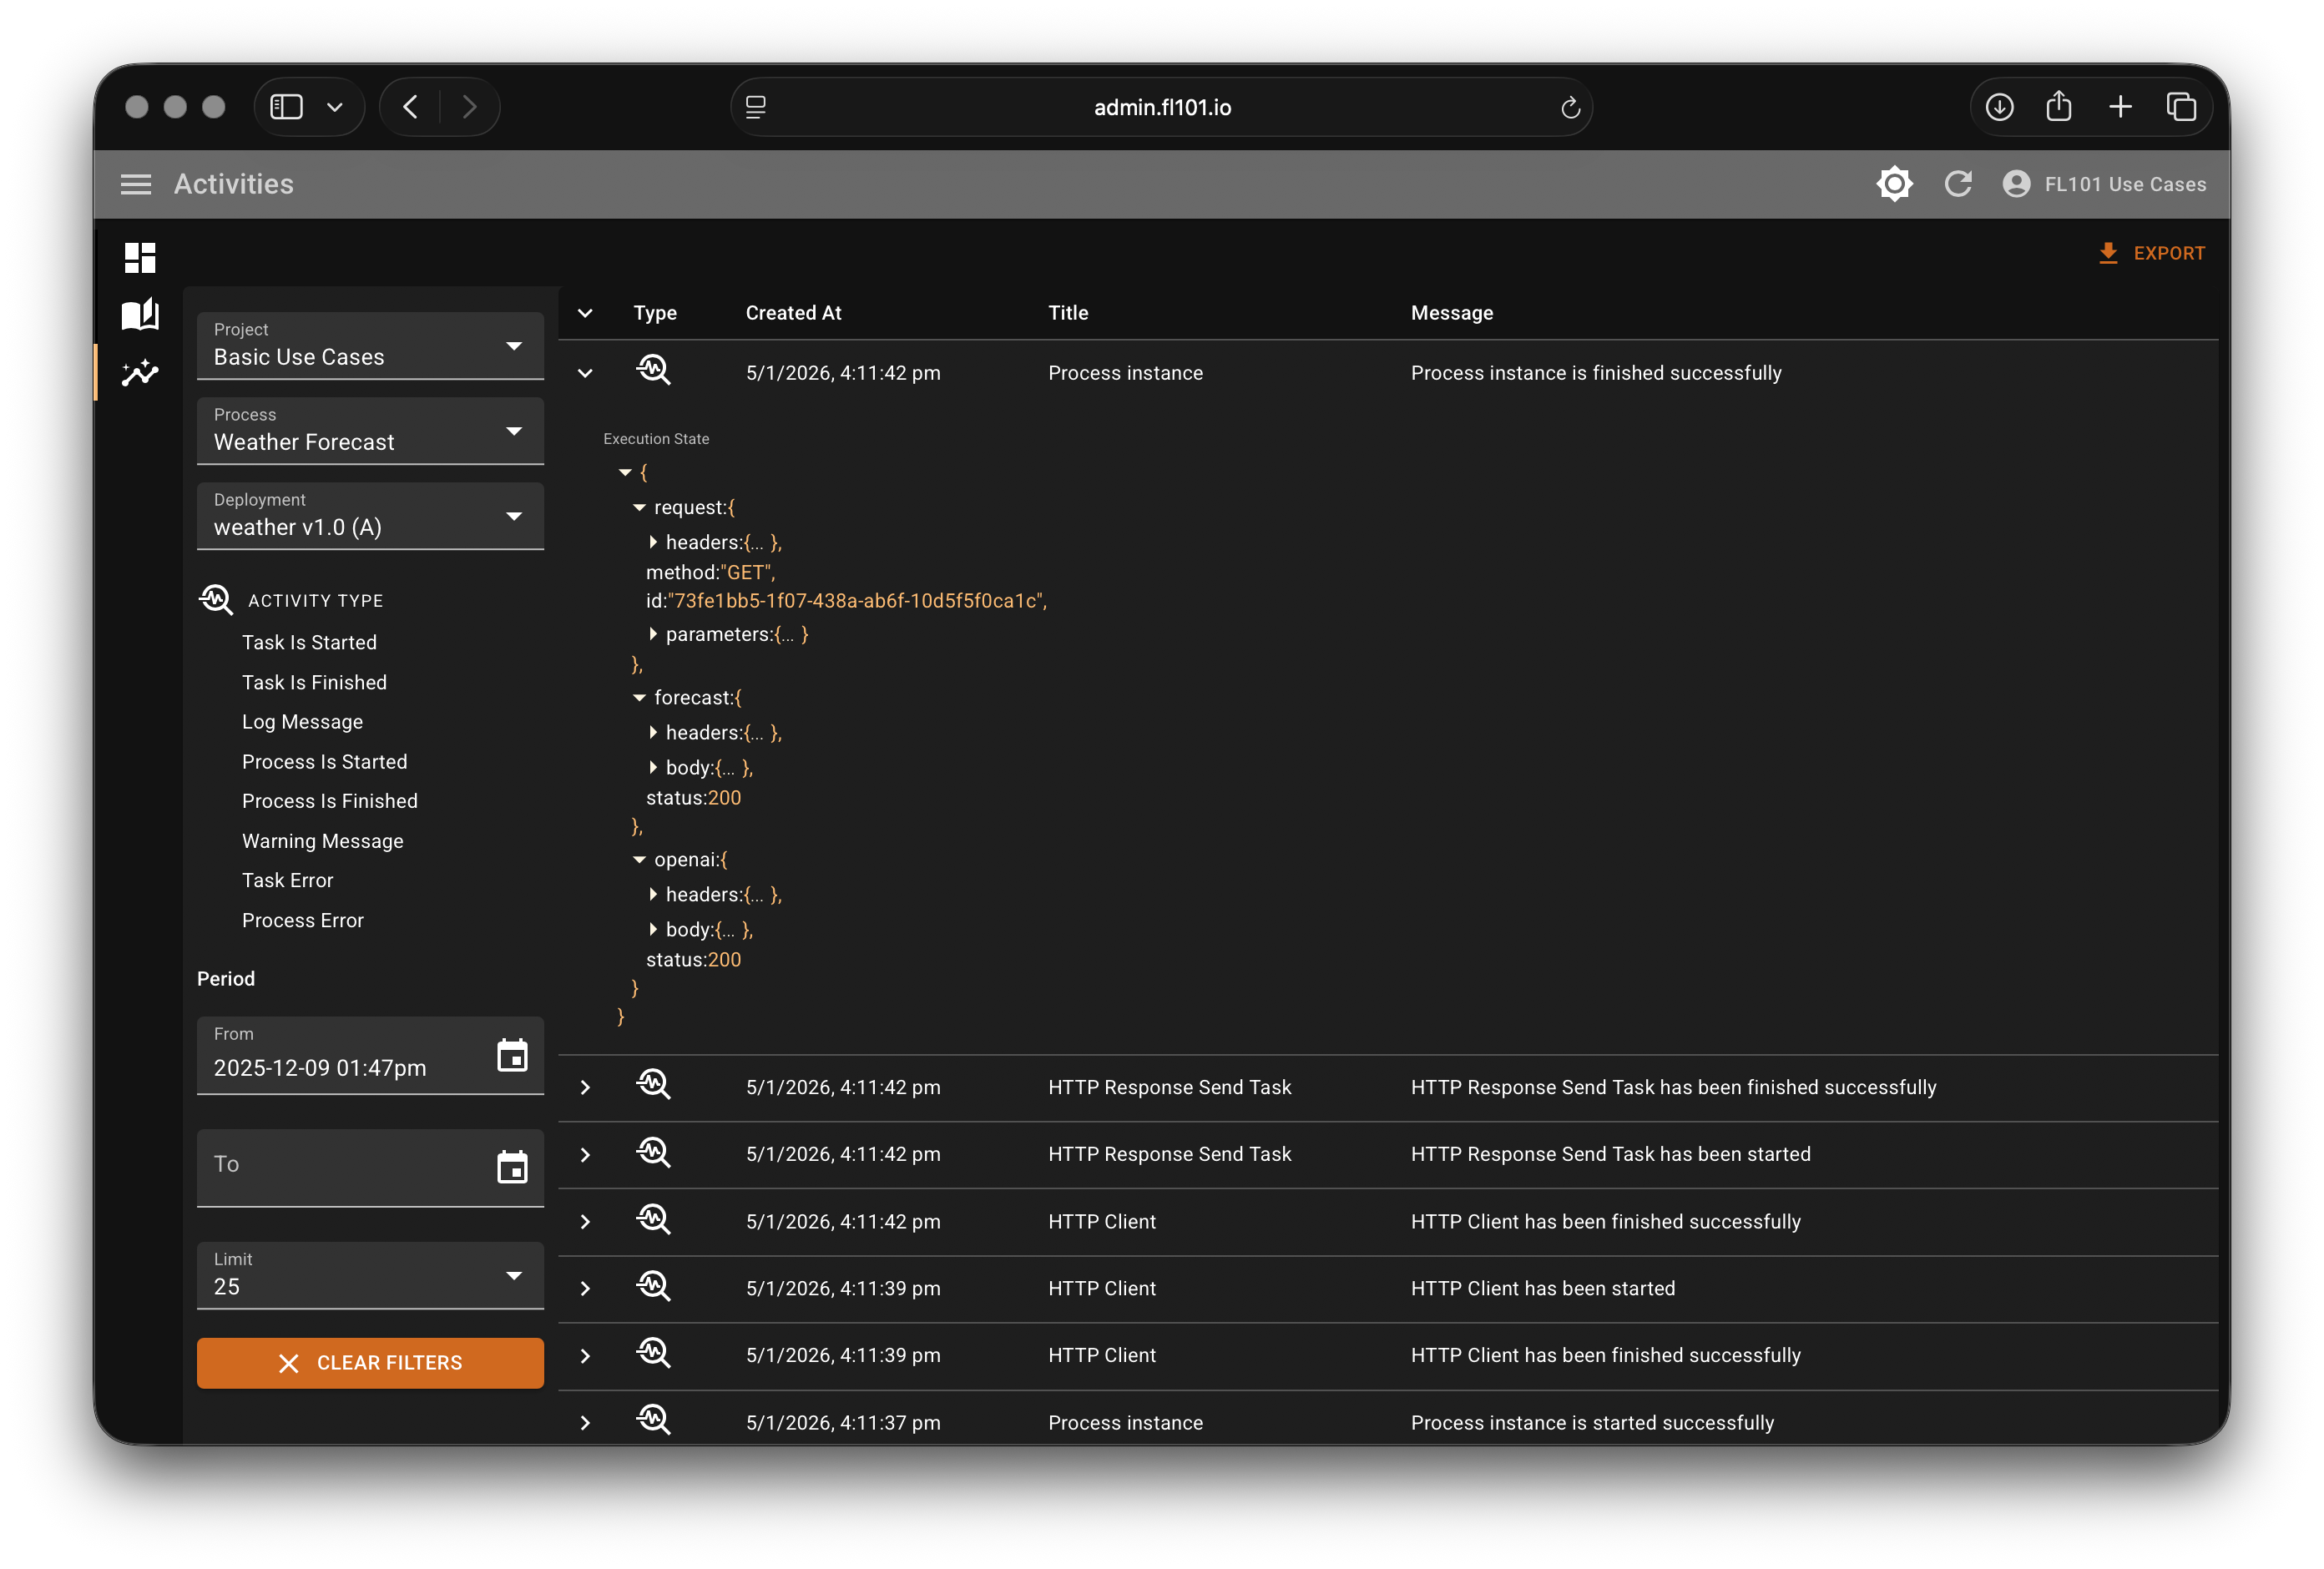Collapse the forecast node in Execution State
The image size is (2324, 1569).
(x=639, y=698)
